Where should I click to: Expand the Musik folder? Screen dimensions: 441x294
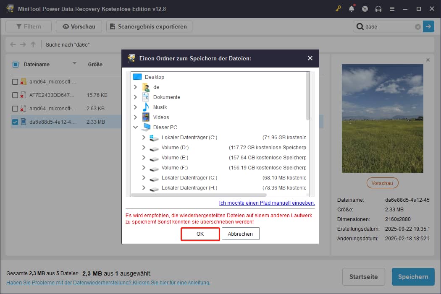tap(135, 107)
